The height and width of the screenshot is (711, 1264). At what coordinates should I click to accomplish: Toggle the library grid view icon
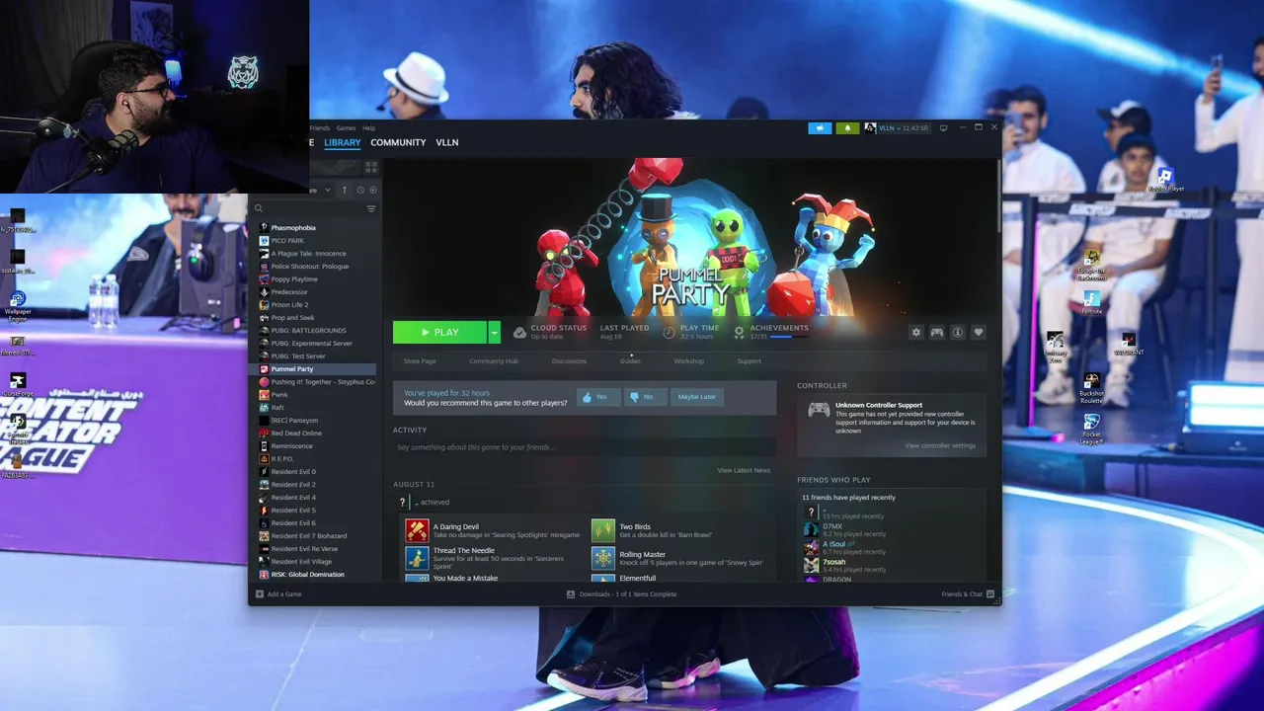[371, 167]
